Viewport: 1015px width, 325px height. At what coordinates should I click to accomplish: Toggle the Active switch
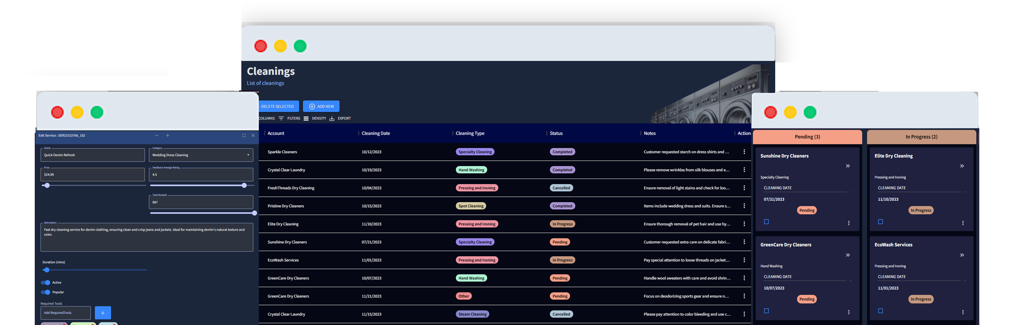tap(46, 282)
